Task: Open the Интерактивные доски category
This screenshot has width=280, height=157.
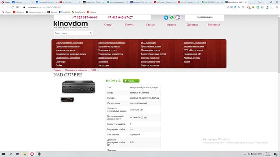Action: click(x=151, y=62)
